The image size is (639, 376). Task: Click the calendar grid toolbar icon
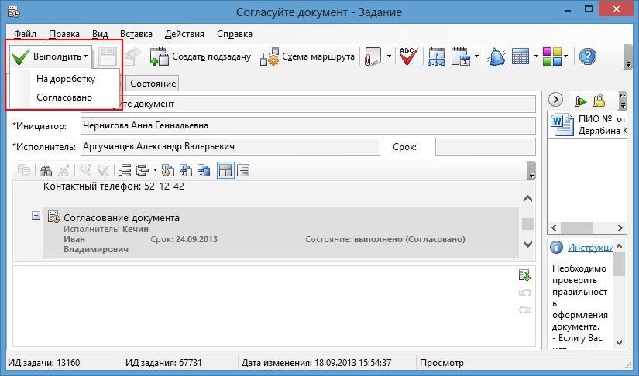(520, 56)
